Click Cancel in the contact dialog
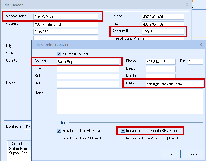Screen dimensions: 206x161 [x=193, y=154]
